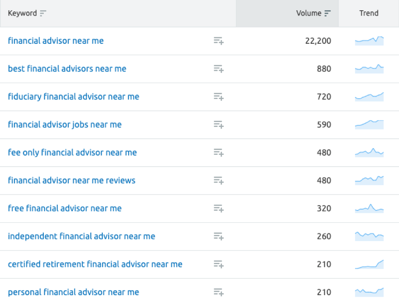Click the sort icon beside the Volume header
This screenshot has width=399, height=305.
click(326, 13)
